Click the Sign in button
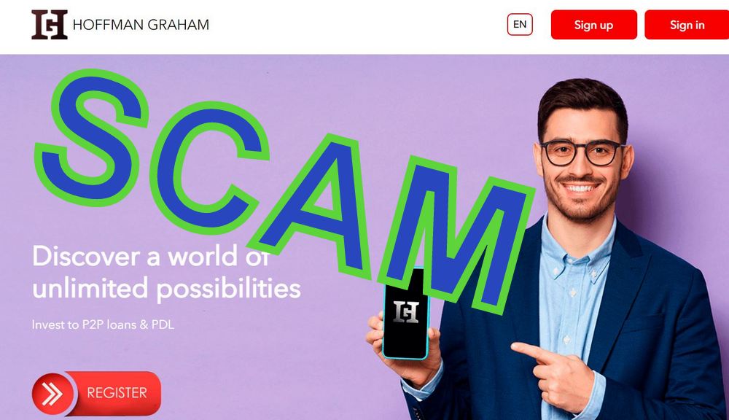This screenshot has width=729, height=420. click(687, 25)
